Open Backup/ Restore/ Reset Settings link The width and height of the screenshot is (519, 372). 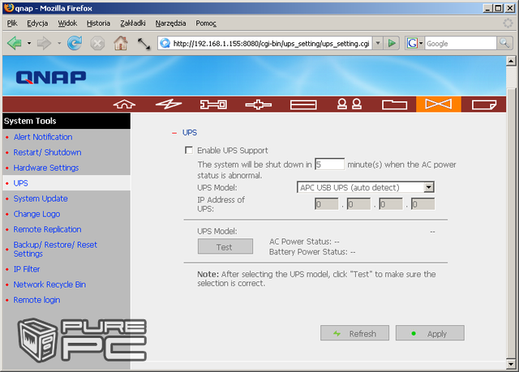pyautogui.click(x=55, y=250)
